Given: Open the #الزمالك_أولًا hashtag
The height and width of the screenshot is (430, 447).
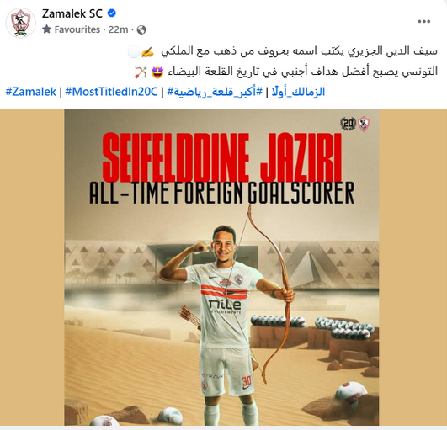Looking at the screenshot, I should 298,92.
